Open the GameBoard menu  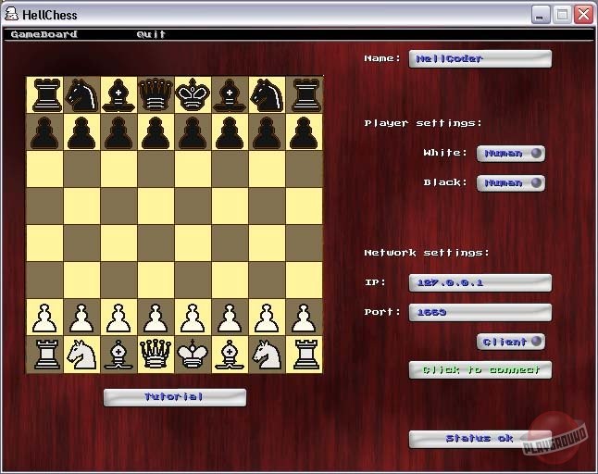coord(44,34)
